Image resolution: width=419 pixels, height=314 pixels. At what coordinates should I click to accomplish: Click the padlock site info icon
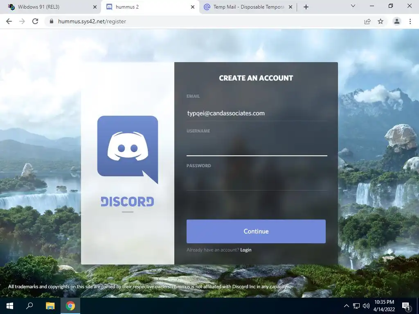52,21
